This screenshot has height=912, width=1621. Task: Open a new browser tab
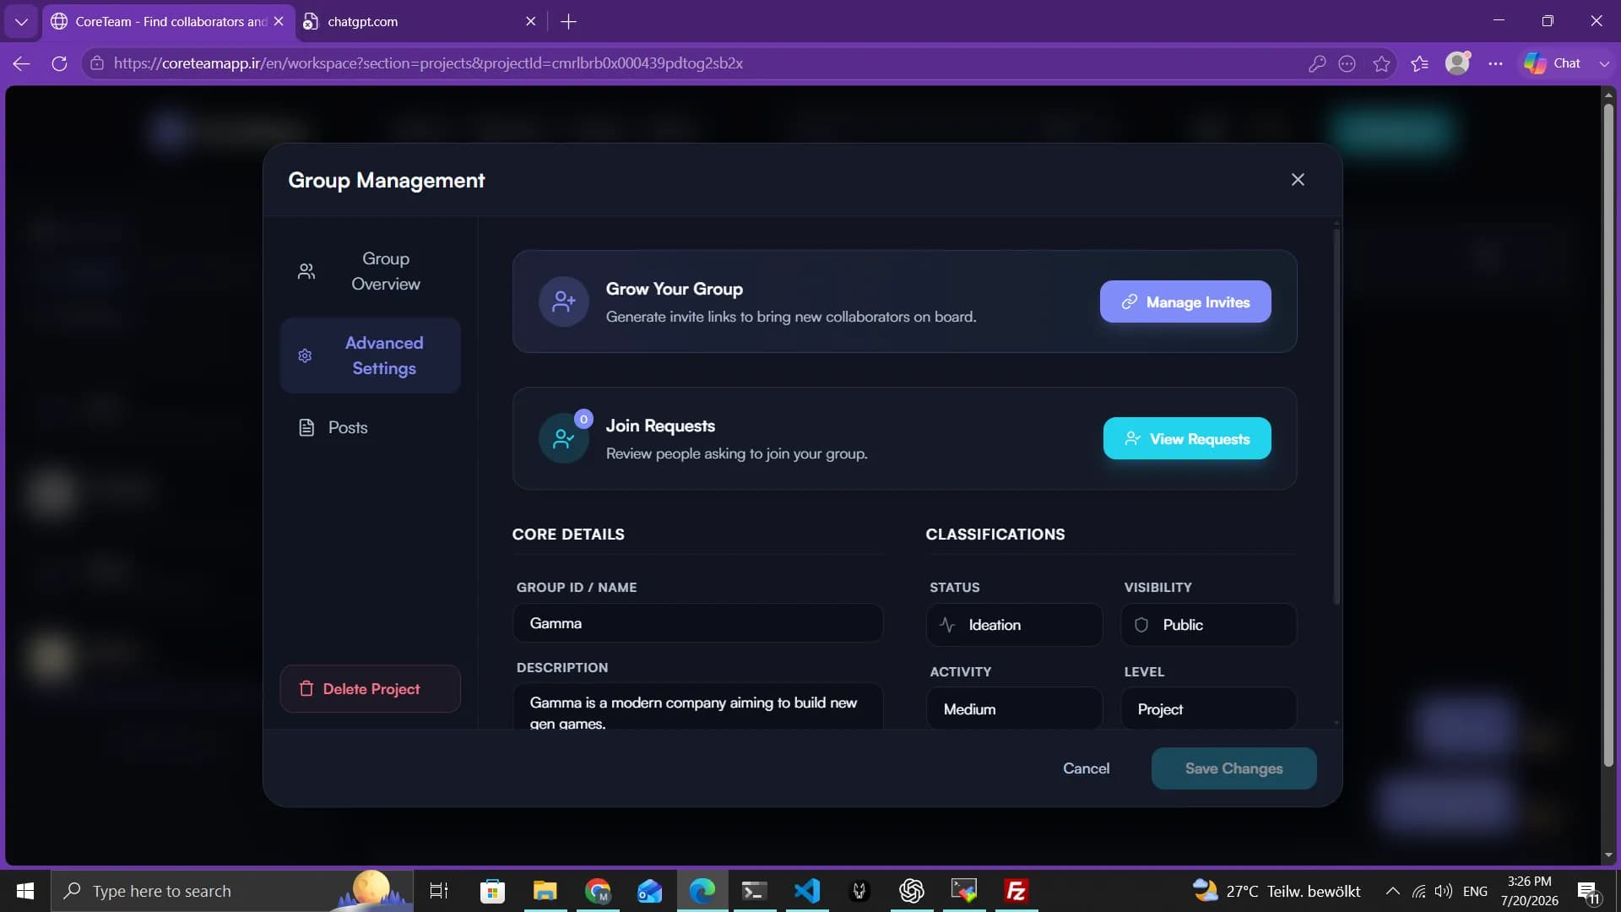coord(569,21)
